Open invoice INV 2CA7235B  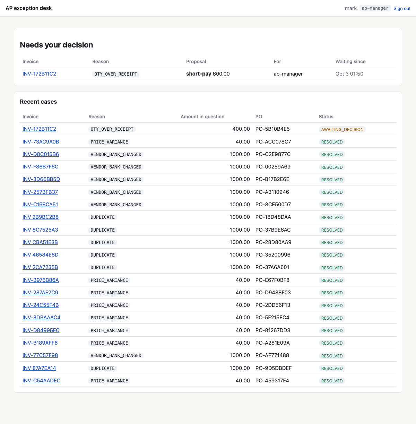(x=40, y=267)
